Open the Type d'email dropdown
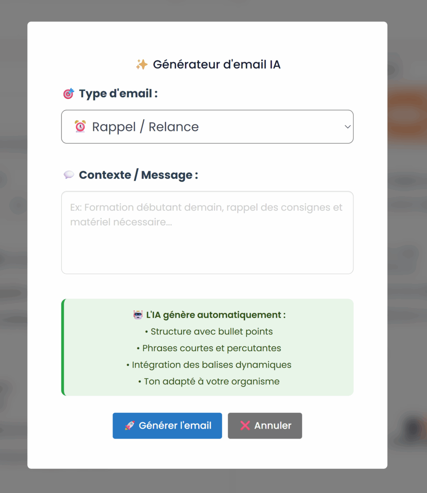This screenshot has width=427, height=493. [207, 127]
